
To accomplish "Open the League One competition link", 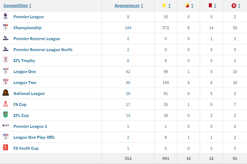I will (x=25, y=72).
